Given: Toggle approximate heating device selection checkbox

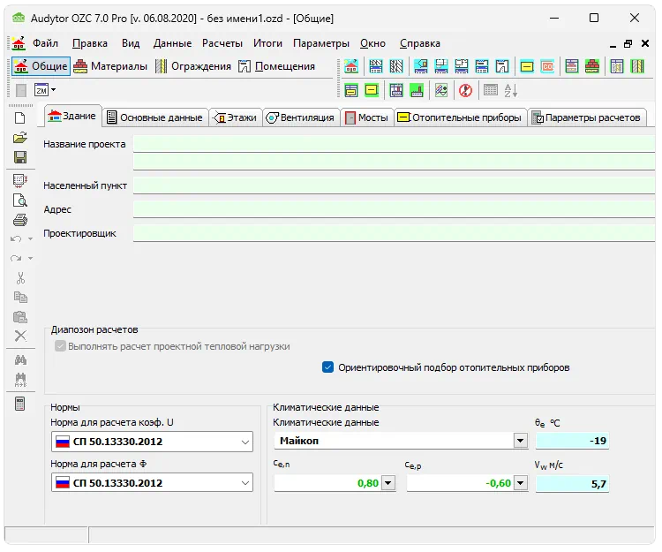Looking at the screenshot, I should click(327, 367).
